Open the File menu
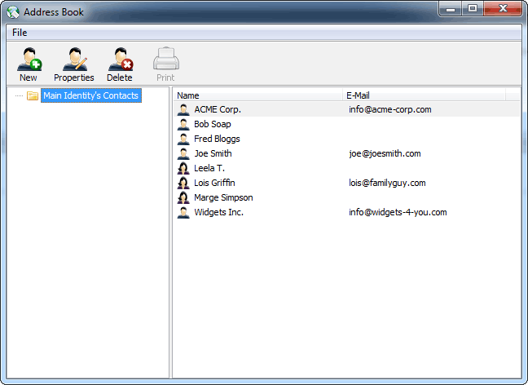The width and height of the screenshot is (528, 385). tap(20, 33)
